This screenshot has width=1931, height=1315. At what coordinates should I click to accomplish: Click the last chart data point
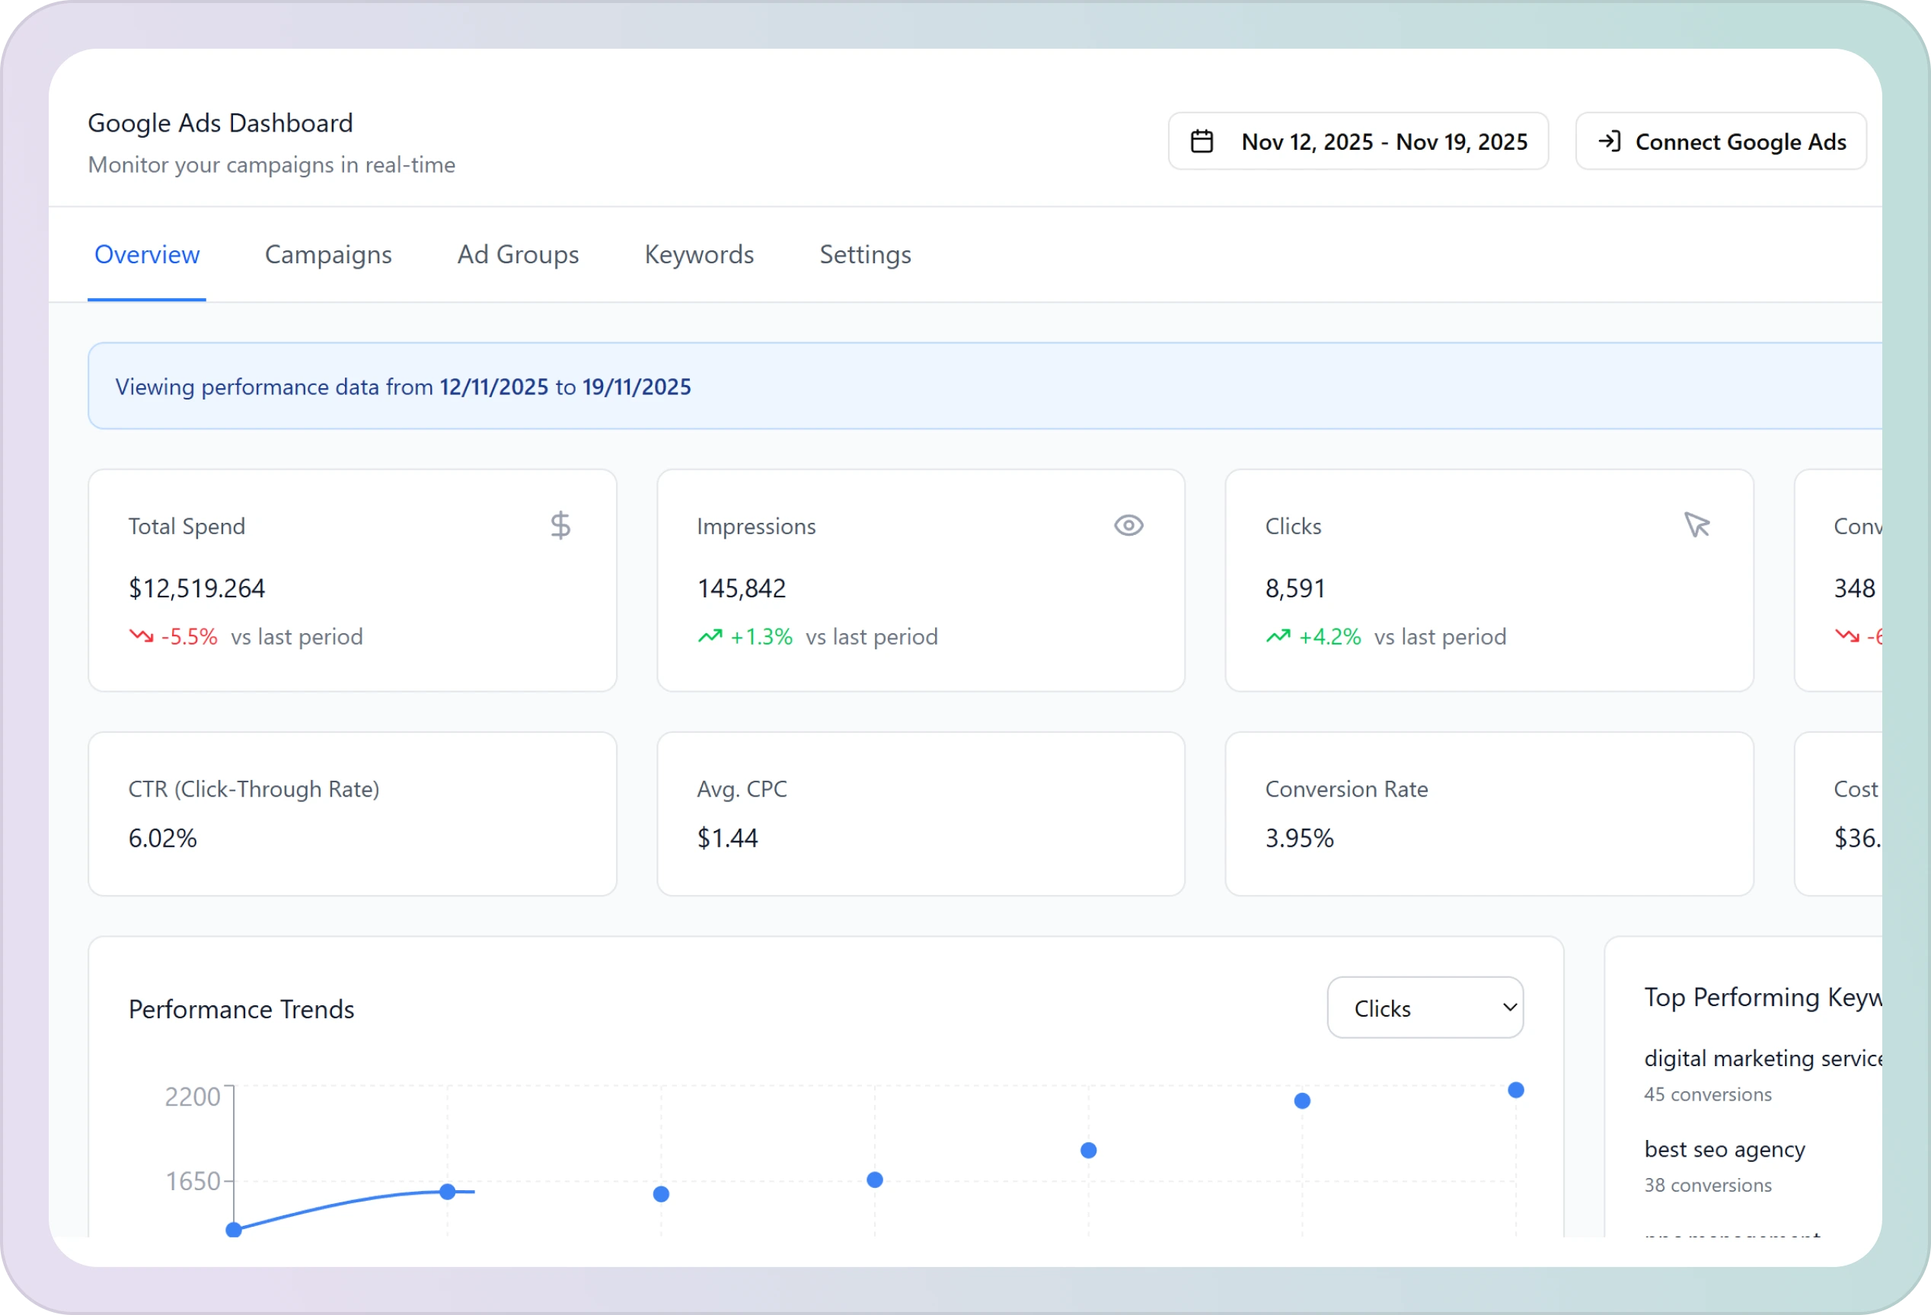pos(1515,1090)
